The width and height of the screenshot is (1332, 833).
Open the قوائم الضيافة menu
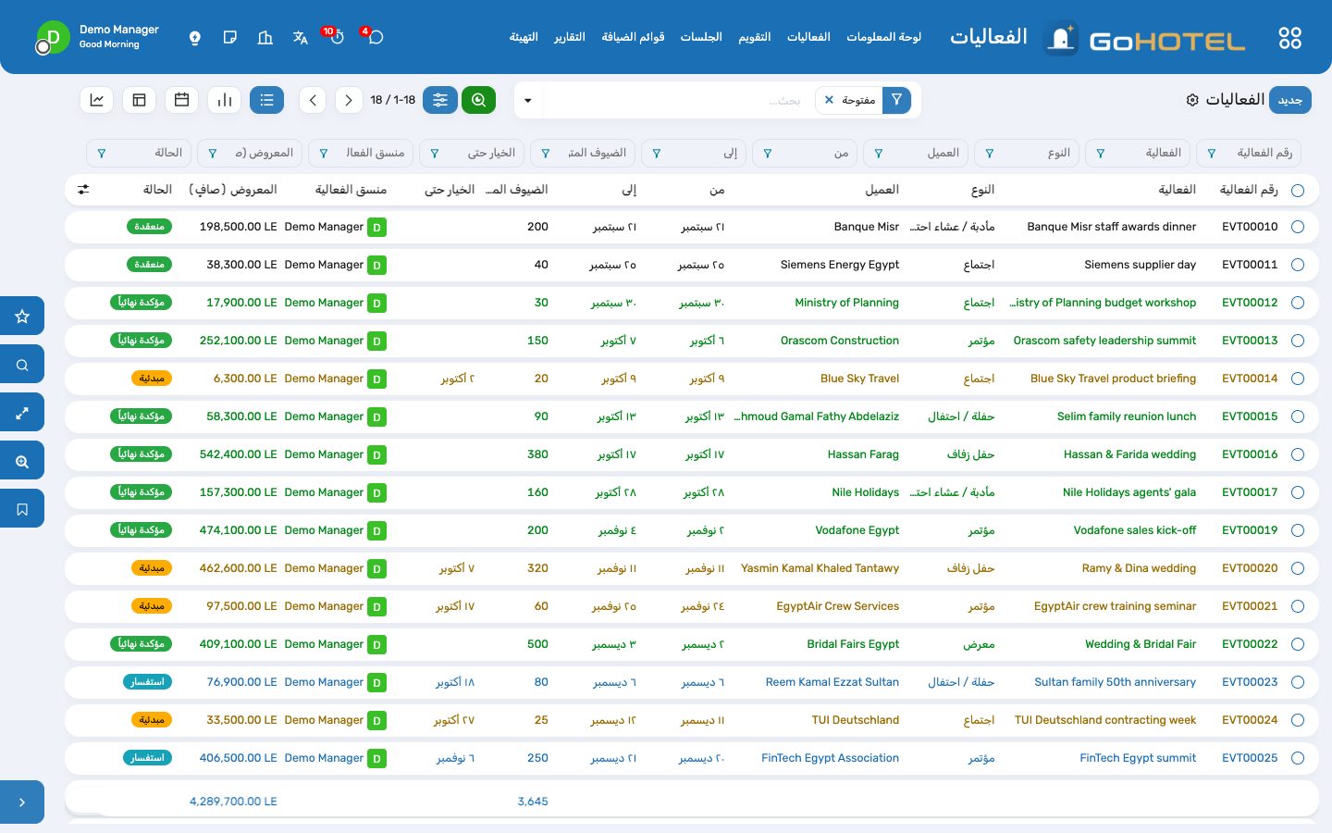pos(633,37)
